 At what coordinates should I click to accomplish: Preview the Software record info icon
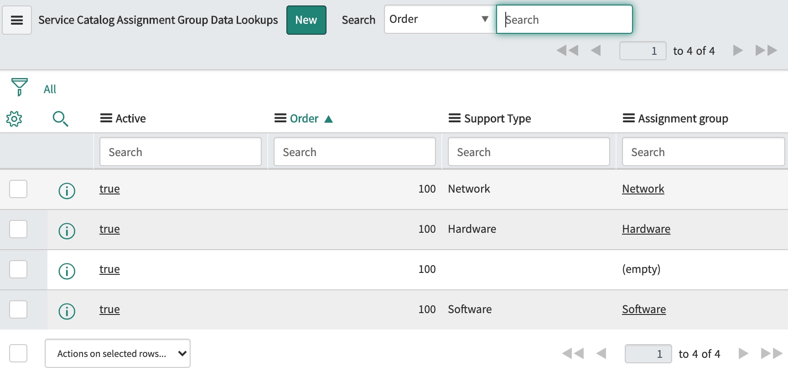pyautogui.click(x=67, y=311)
